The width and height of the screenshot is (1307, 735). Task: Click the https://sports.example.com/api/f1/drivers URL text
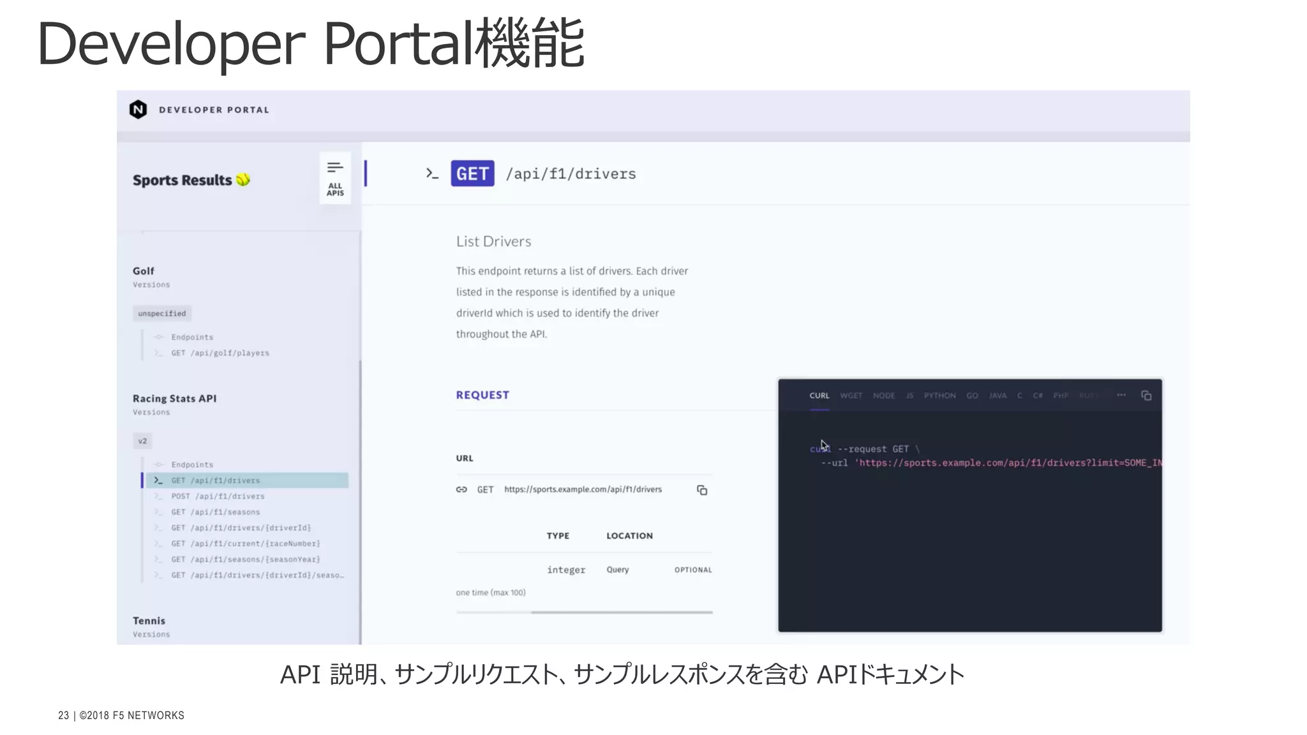(x=583, y=489)
